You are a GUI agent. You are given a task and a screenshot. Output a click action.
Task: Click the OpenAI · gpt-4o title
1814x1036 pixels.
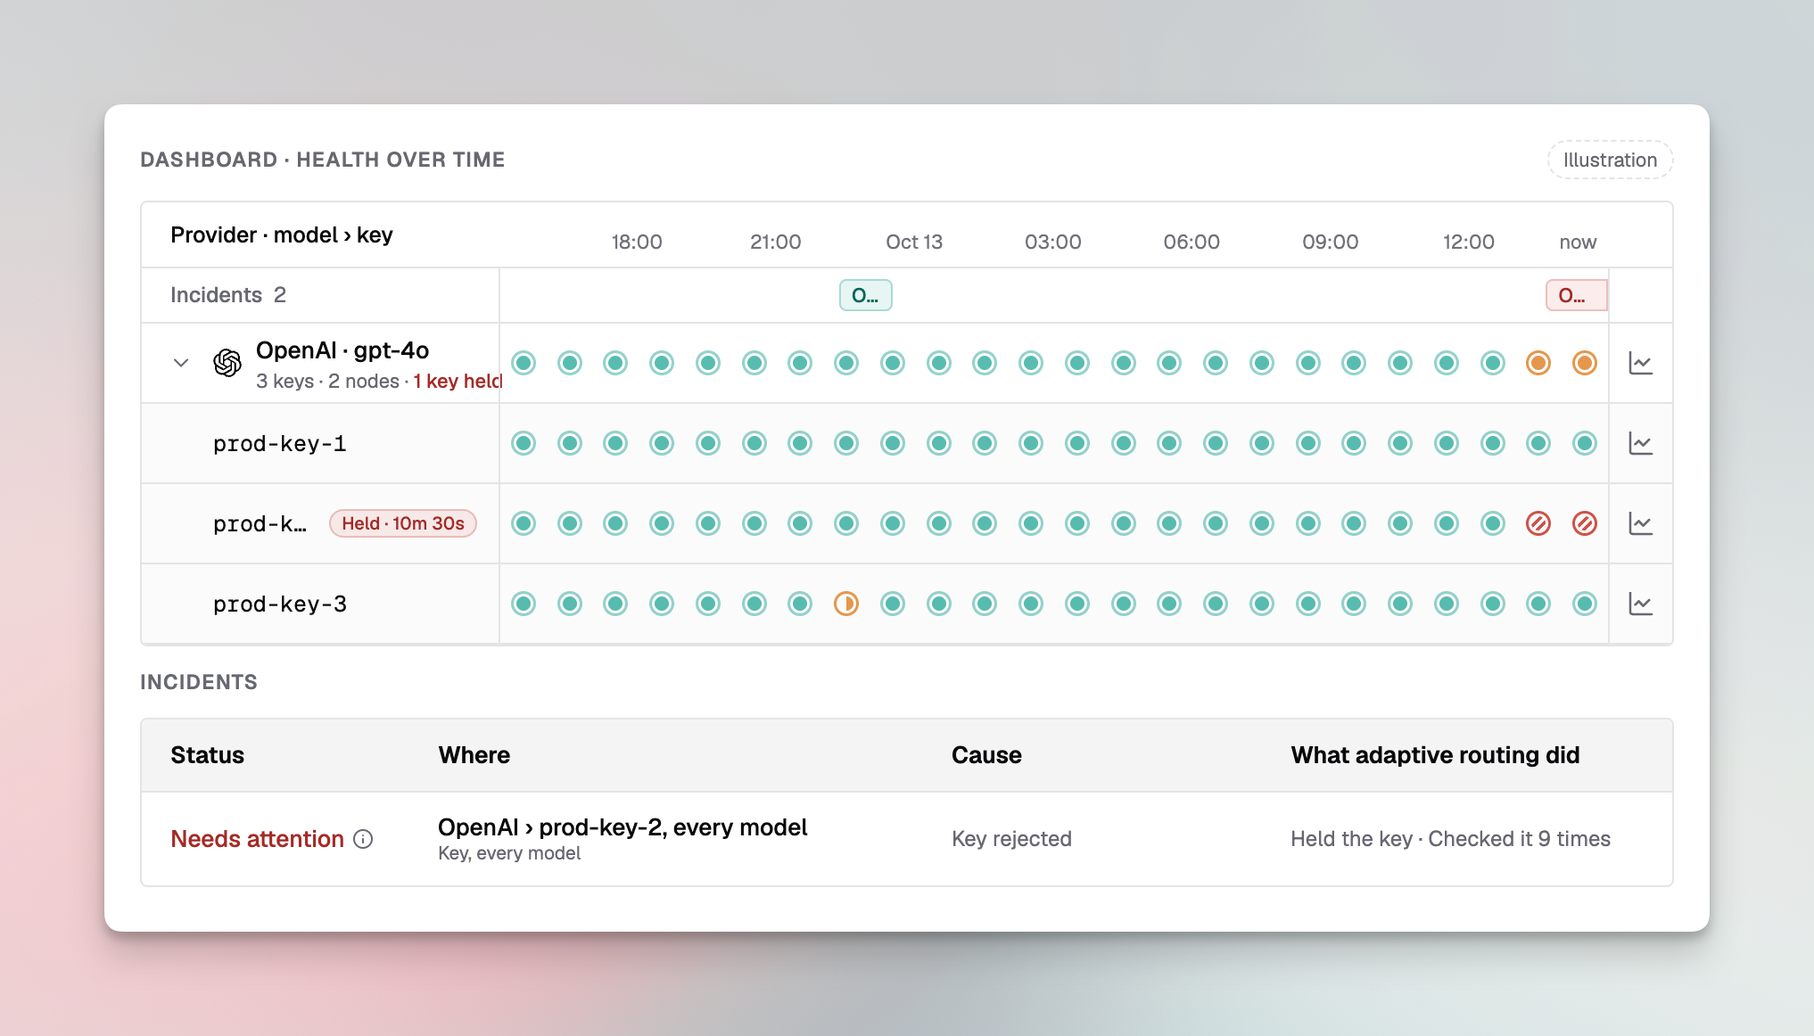pyautogui.click(x=342, y=350)
